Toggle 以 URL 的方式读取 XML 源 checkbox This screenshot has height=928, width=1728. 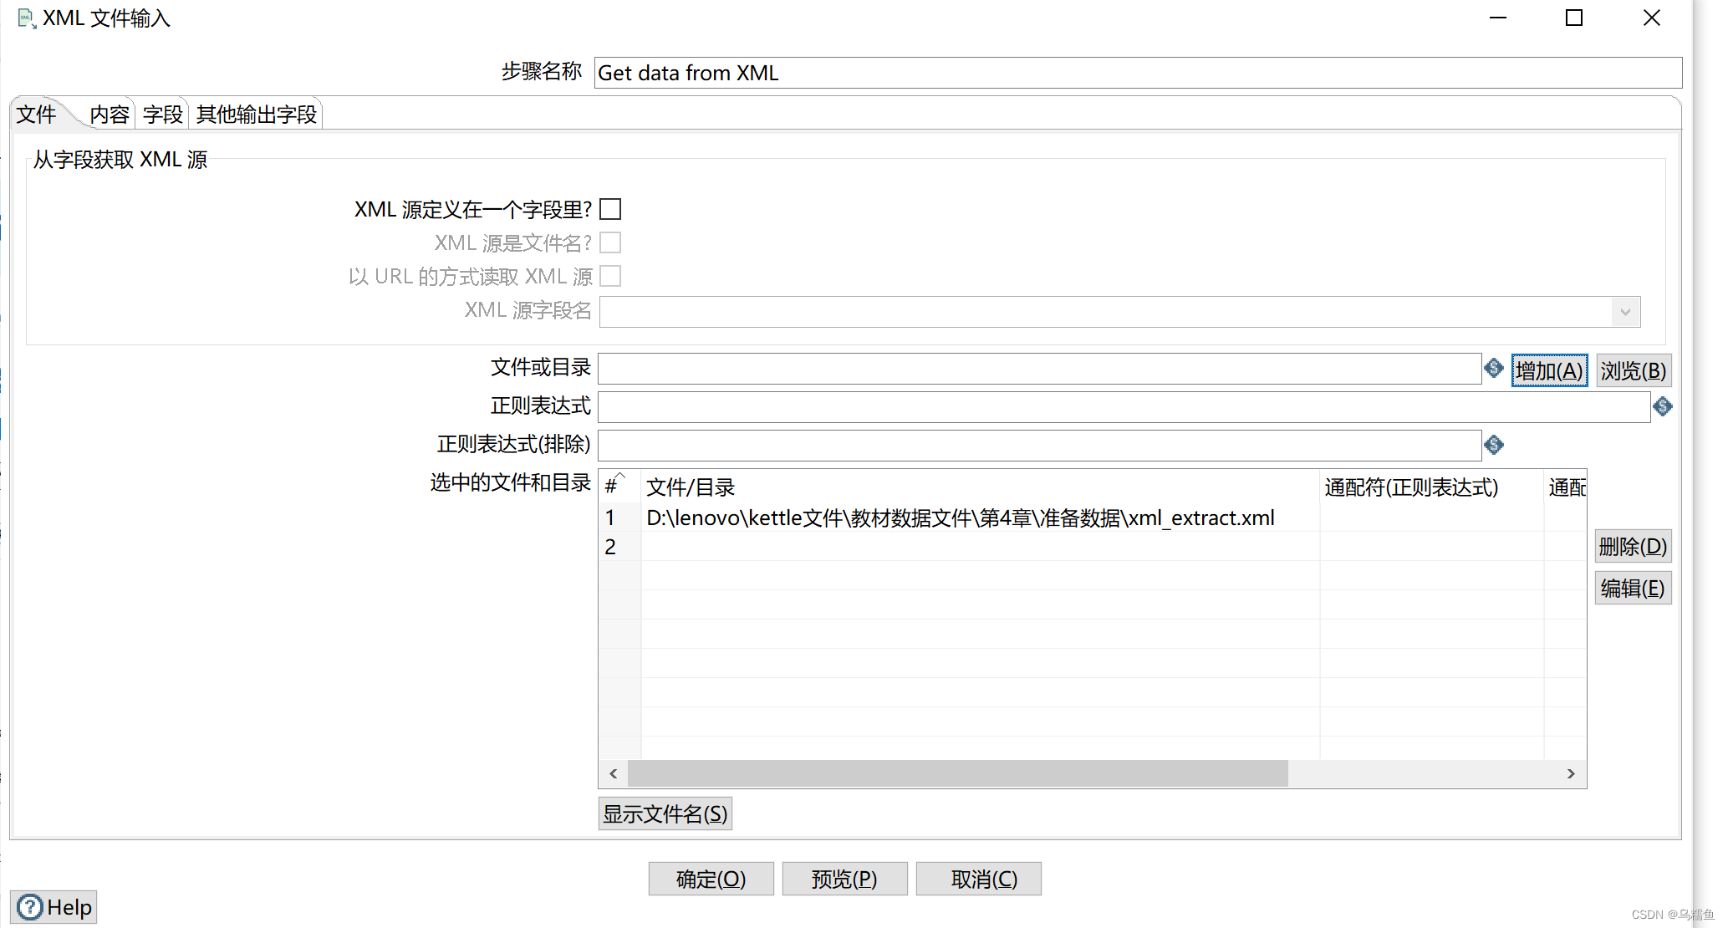pos(610,276)
